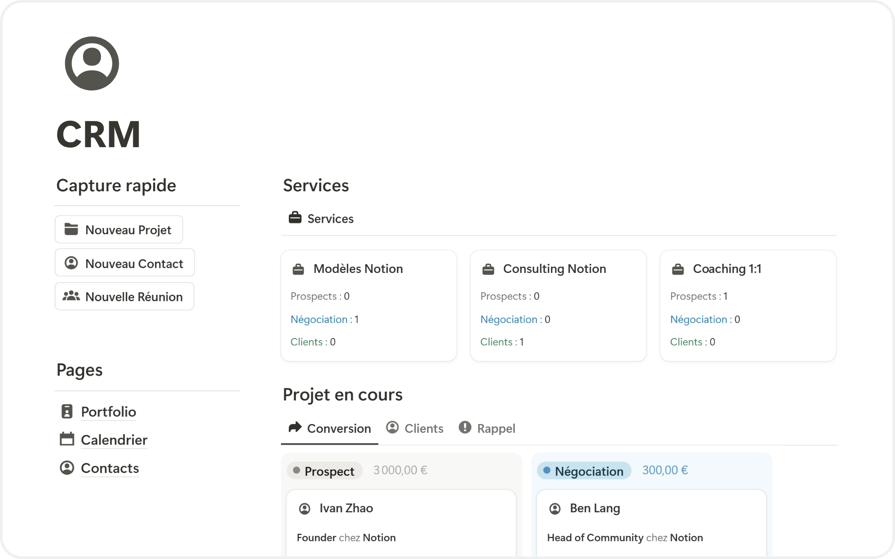This screenshot has width=895, height=559.
Task: Click the blue Négociation status tag
Action: point(584,471)
